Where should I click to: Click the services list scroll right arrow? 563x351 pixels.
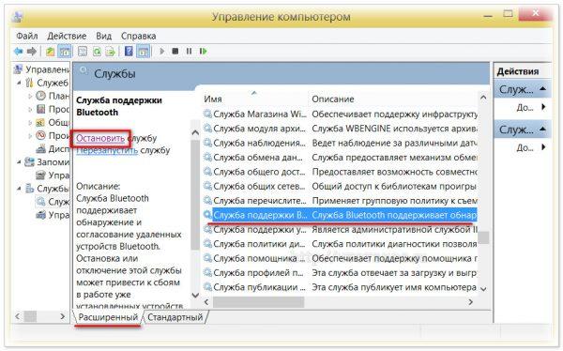click(471, 302)
